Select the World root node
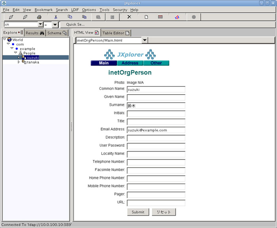 pos(17,40)
